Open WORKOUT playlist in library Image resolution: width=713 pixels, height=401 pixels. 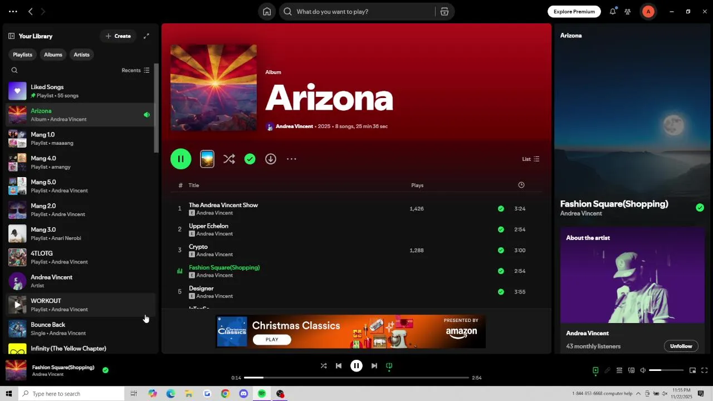(x=80, y=305)
